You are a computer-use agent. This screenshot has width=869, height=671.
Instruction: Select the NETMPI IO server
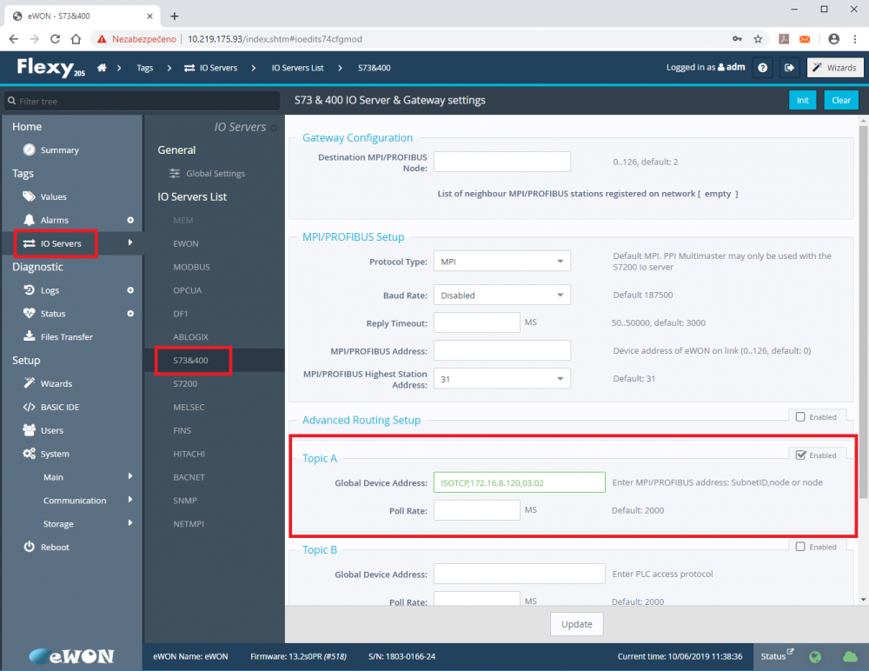coord(189,523)
